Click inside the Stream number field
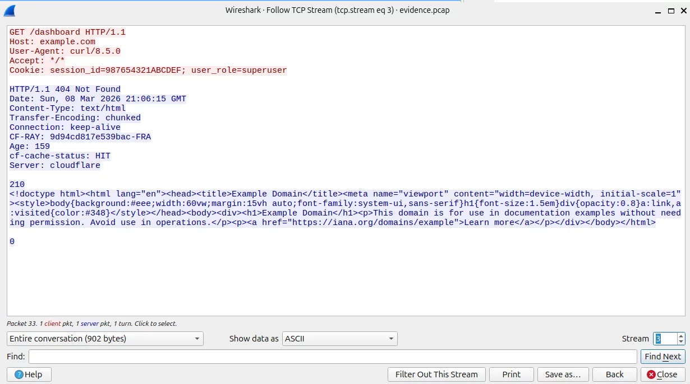This screenshot has height=384, width=690. pos(665,339)
